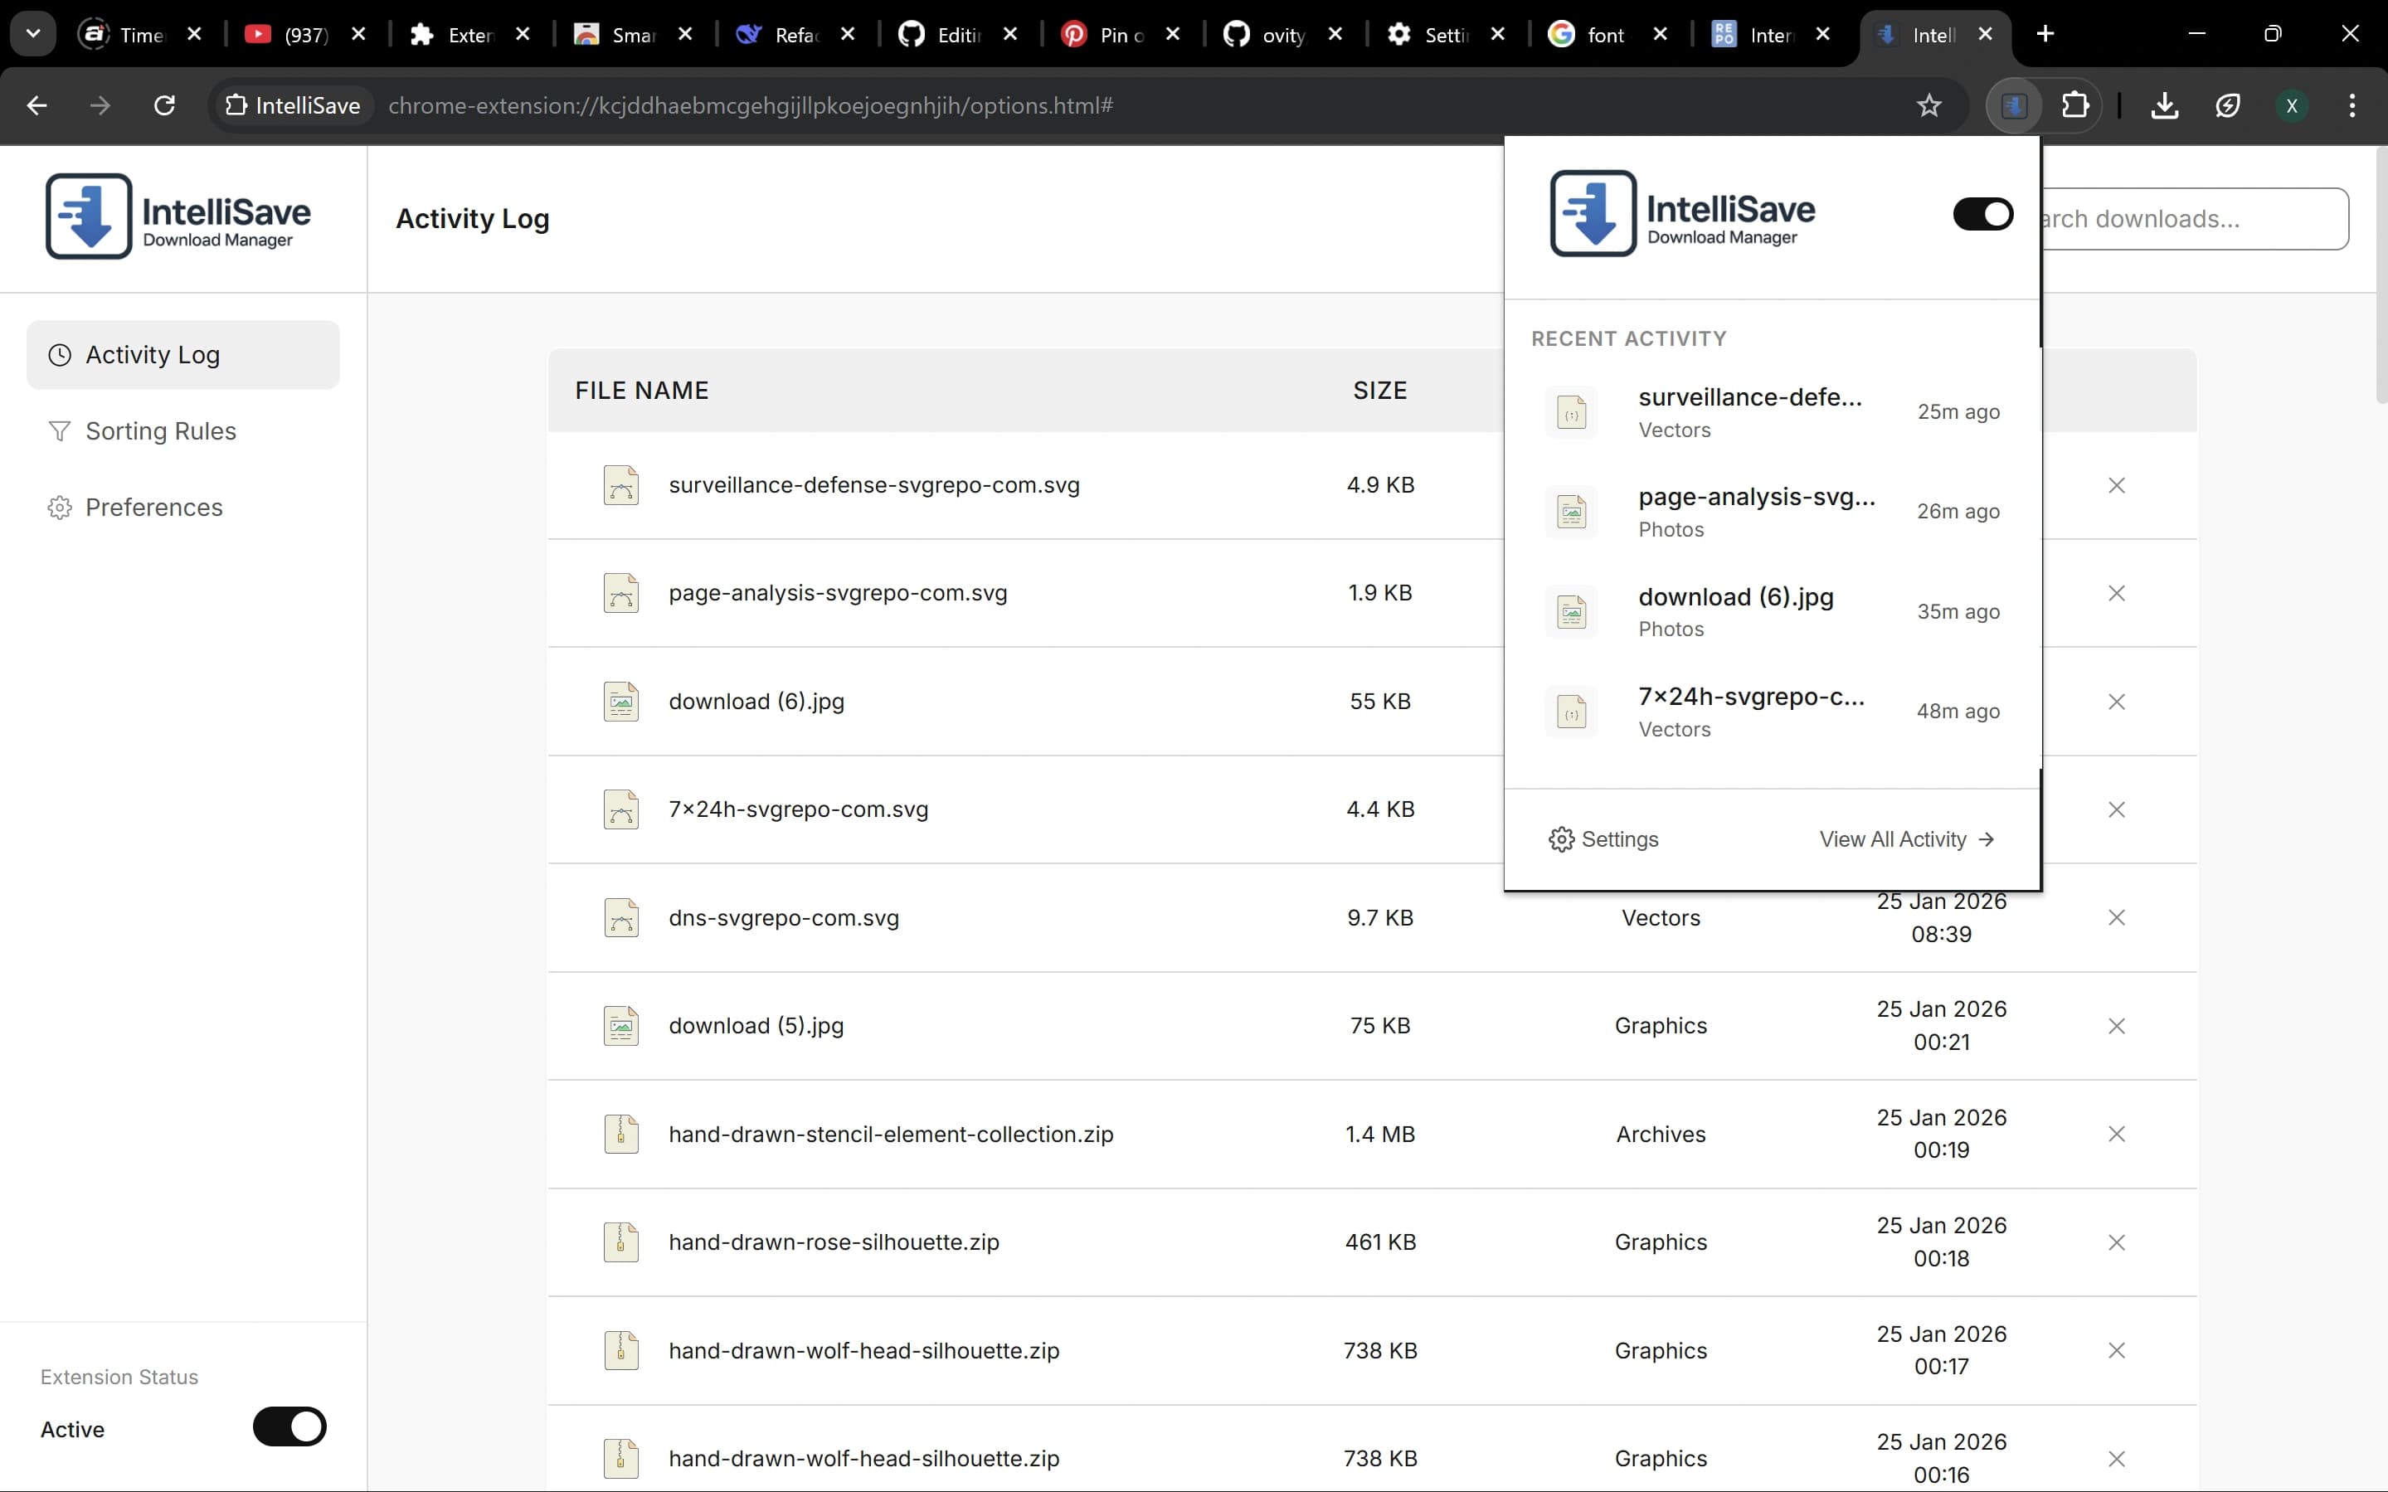Open Sorting Rules in the sidebar
Viewport: 2388px width, 1492px height.
pos(182,431)
